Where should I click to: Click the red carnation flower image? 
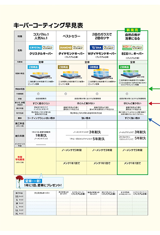[x=19, y=182]
